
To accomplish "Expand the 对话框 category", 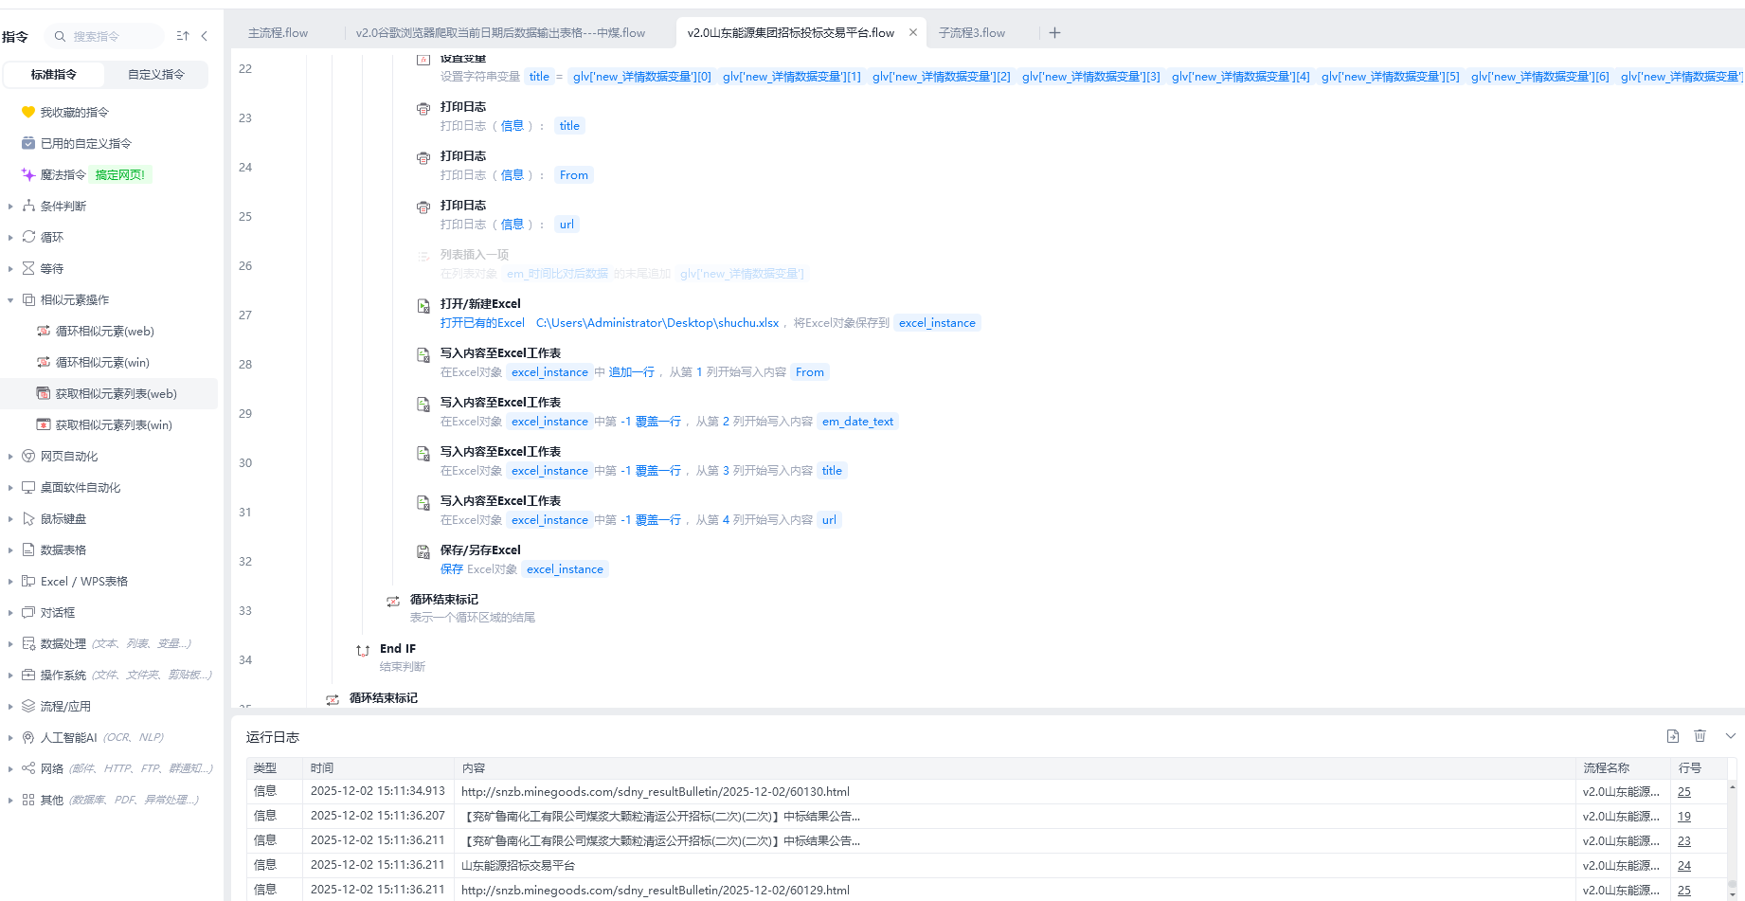I will click(10, 612).
